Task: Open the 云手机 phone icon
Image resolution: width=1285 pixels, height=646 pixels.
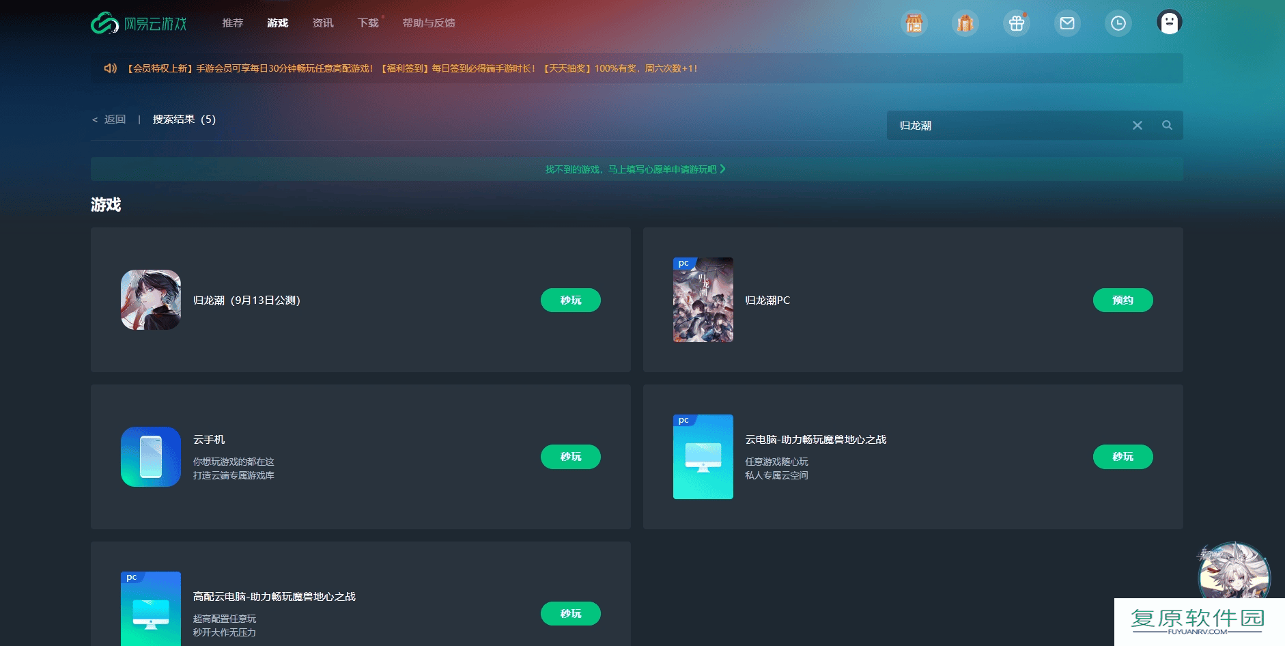Action: [151, 457]
